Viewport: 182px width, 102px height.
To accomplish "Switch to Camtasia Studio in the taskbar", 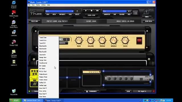I will [33, 101].
